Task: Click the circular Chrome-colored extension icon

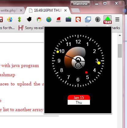Action: 39,19
